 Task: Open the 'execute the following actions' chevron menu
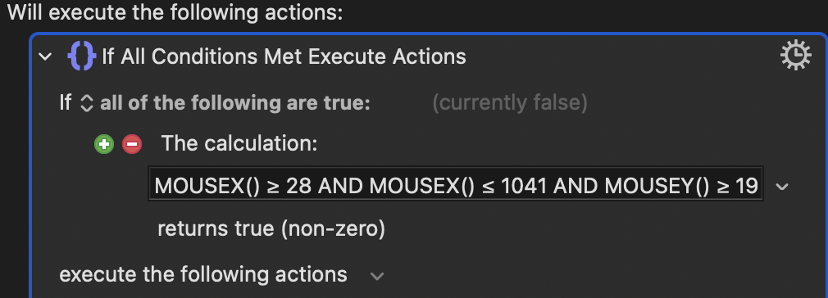(377, 276)
